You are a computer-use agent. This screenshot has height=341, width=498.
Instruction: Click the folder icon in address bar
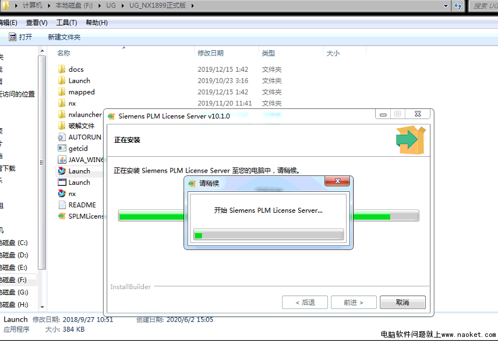coord(6,5)
